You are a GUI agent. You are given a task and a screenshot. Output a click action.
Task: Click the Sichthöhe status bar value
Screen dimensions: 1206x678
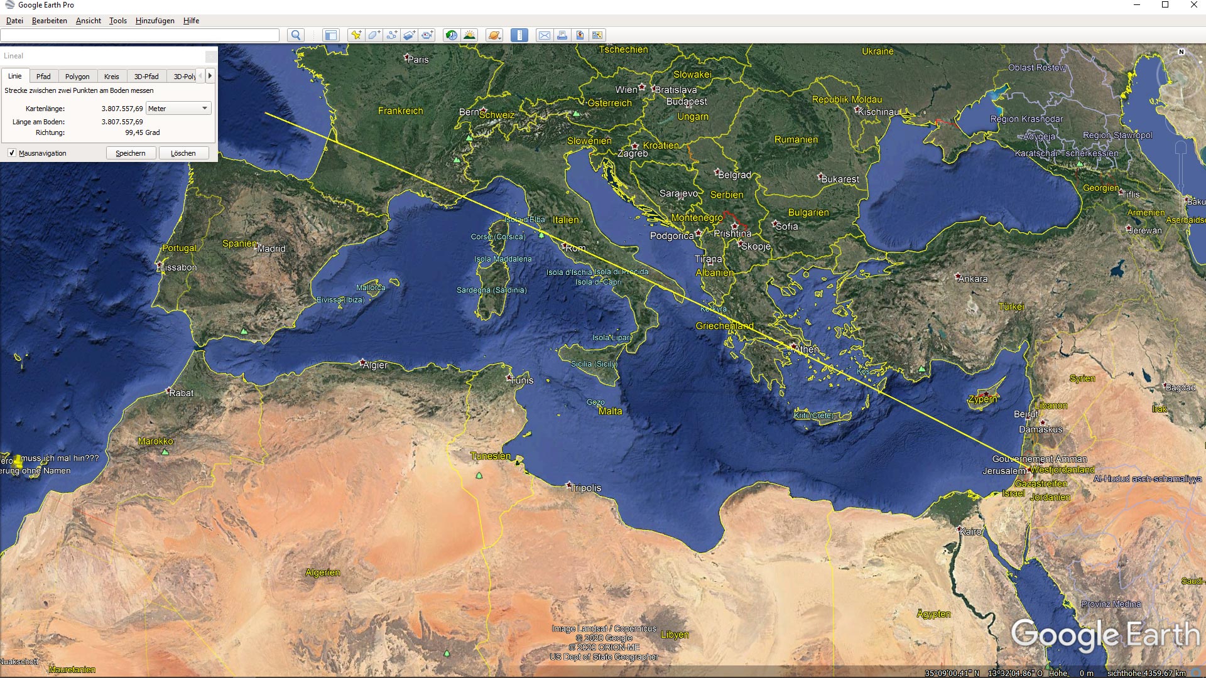(1146, 673)
